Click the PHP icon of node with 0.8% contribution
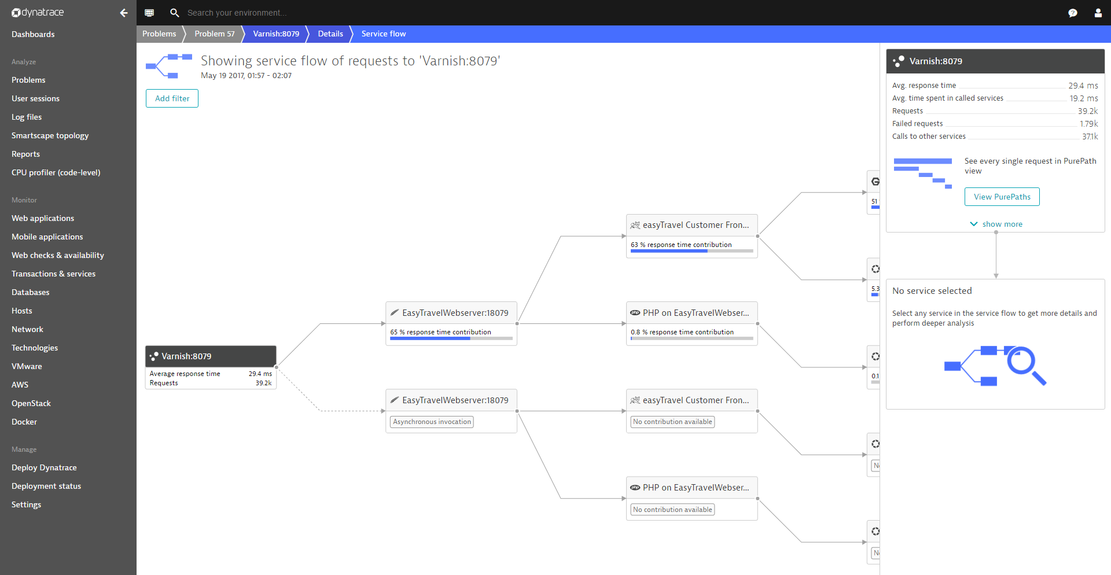This screenshot has height=575, width=1111. point(635,313)
